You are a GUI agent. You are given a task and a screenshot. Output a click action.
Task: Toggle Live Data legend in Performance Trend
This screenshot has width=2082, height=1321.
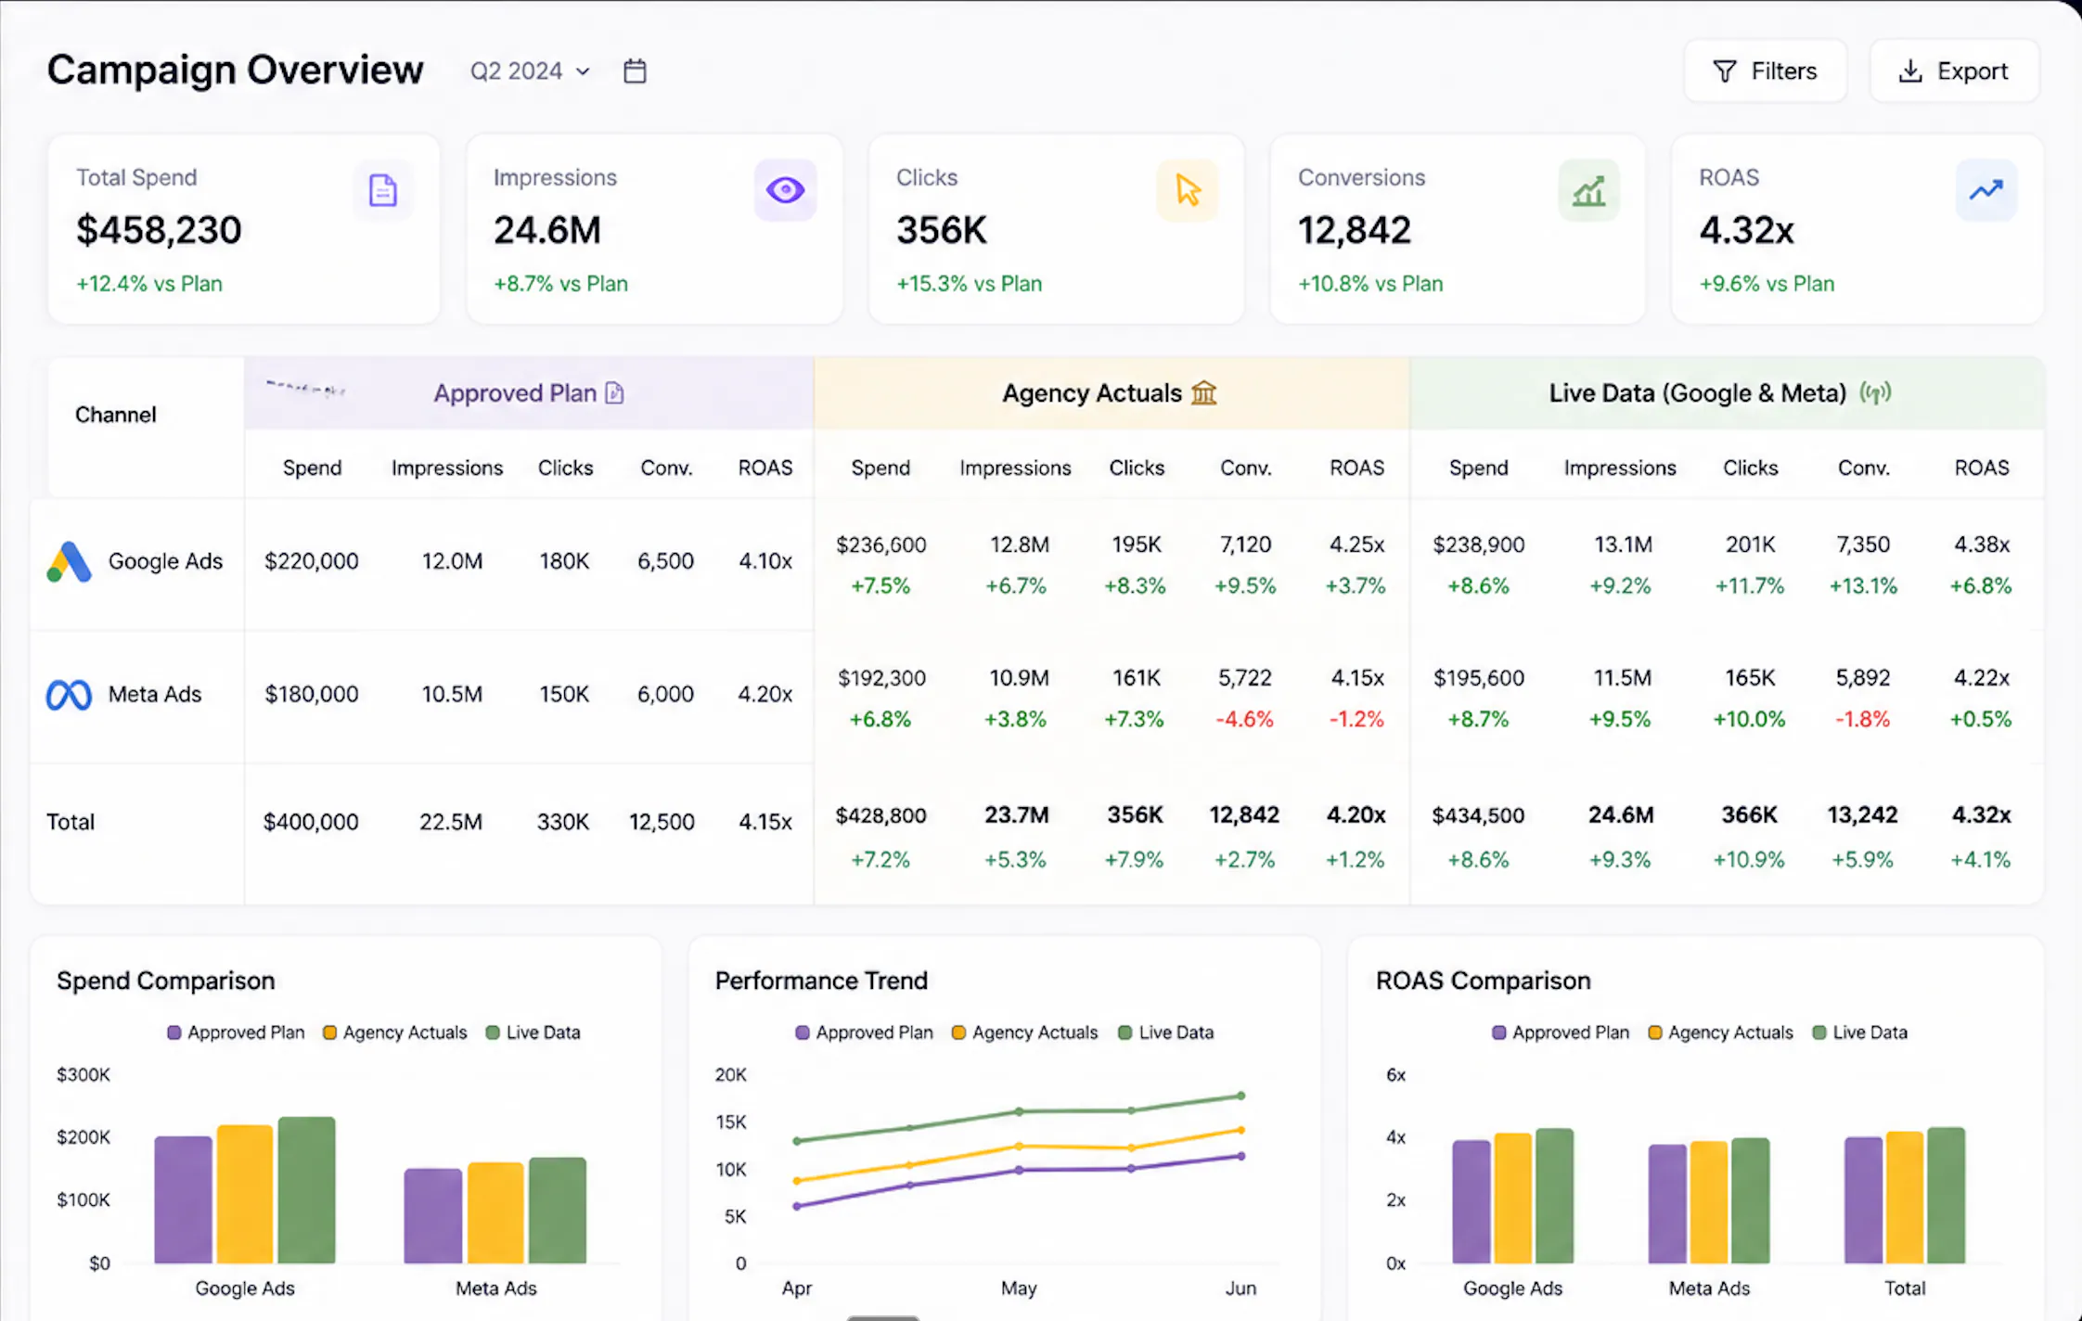(x=1166, y=1032)
